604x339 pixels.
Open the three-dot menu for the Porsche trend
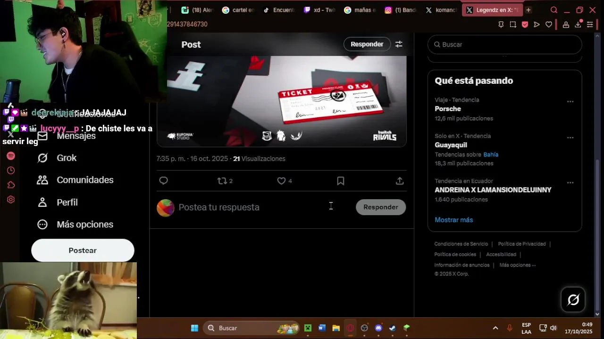click(570, 102)
